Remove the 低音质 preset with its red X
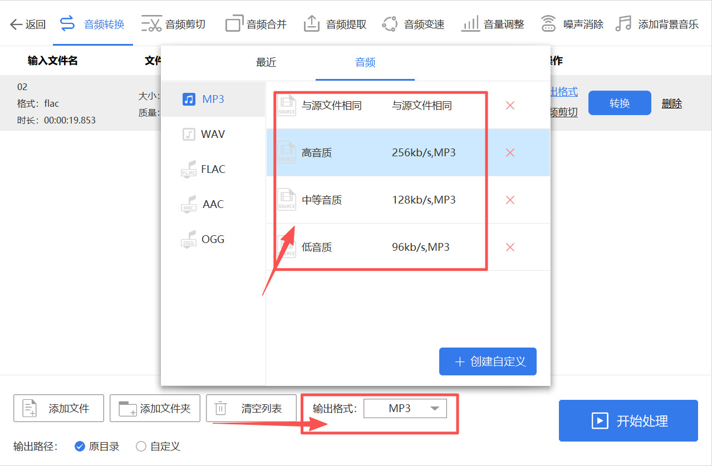 coord(510,247)
